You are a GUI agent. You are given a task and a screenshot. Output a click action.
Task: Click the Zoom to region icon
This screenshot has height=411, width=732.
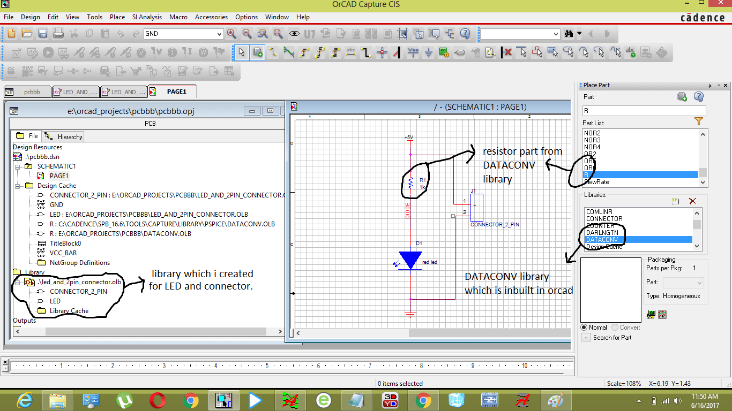(263, 34)
